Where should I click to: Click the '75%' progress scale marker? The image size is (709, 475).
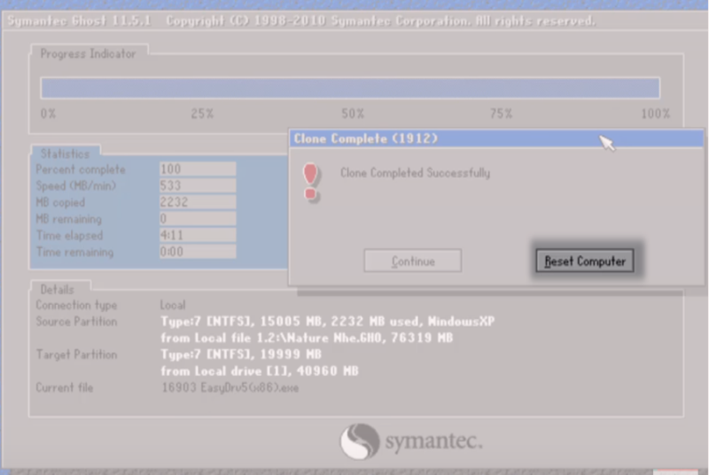point(501,113)
